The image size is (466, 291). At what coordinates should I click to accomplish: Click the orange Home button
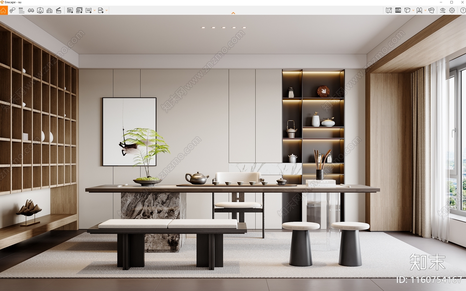pos(3,10)
